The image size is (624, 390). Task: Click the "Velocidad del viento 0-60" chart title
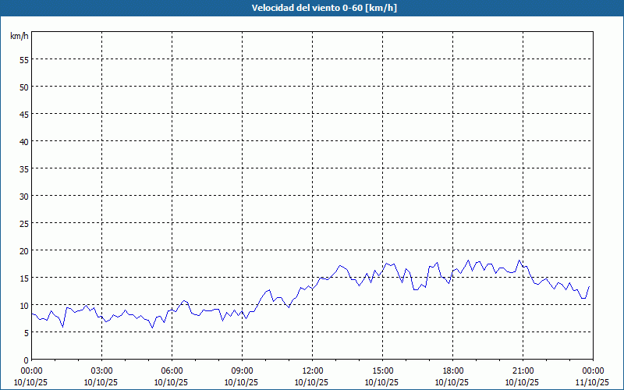(312, 9)
